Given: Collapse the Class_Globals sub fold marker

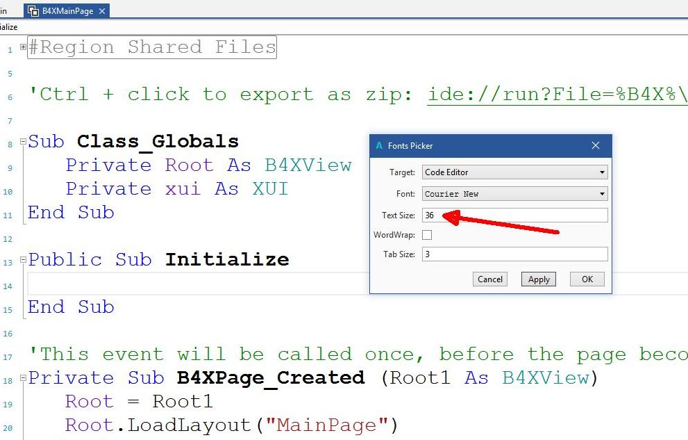Looking at the screenshot, I should (22, 141).
